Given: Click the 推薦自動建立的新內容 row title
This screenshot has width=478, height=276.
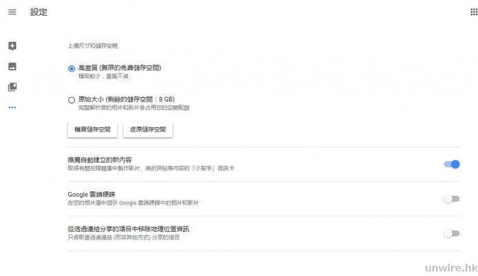Looking at the screenshot, I should [104, 160].
